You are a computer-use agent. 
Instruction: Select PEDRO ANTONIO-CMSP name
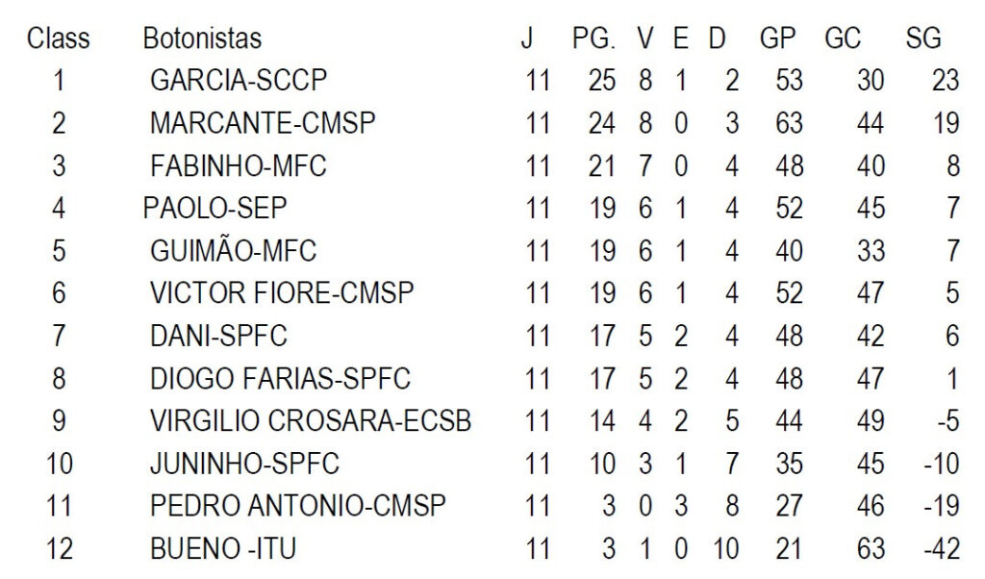pos(297,507)
